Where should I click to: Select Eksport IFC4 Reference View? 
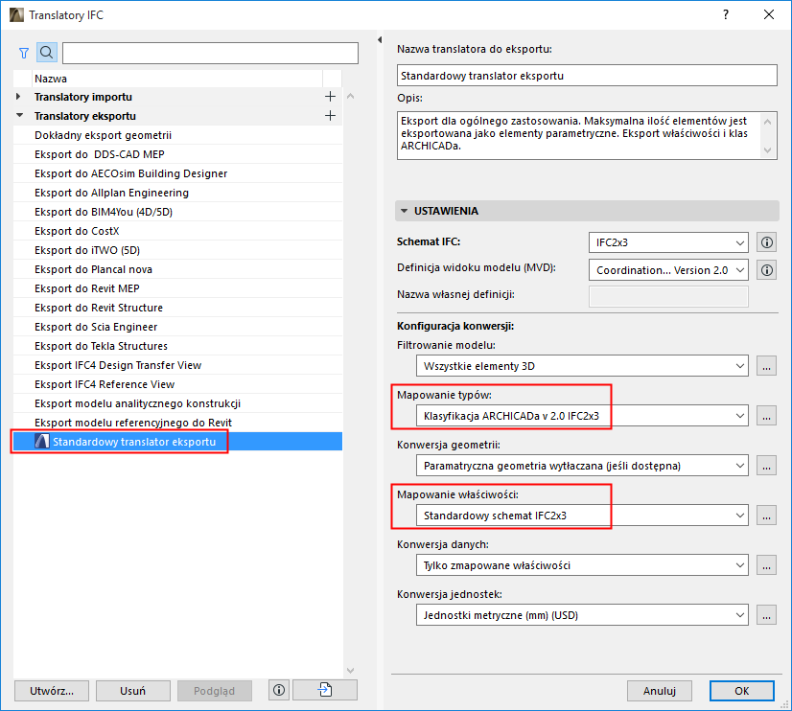(x=177, y=384)
